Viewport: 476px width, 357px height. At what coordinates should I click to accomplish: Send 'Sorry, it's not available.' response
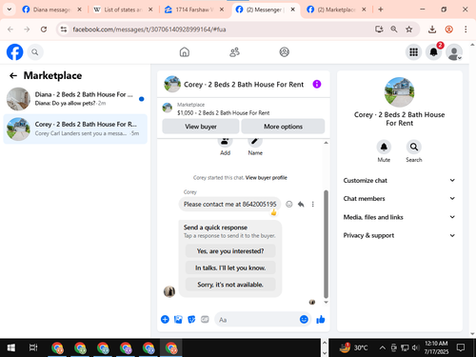coord(230,285)
